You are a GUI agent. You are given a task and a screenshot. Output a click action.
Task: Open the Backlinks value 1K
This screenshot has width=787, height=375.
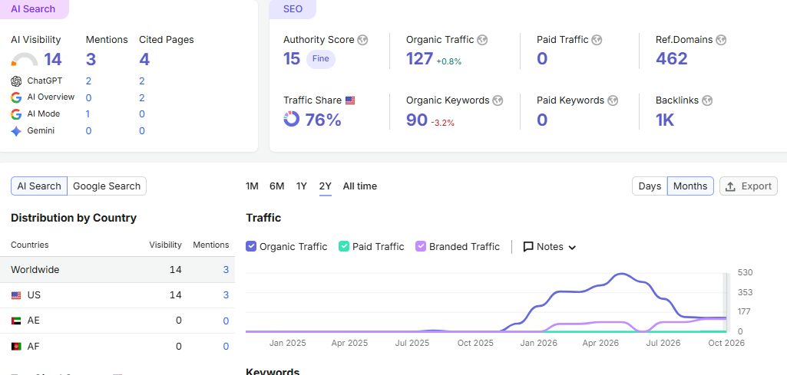coord(665,120)
